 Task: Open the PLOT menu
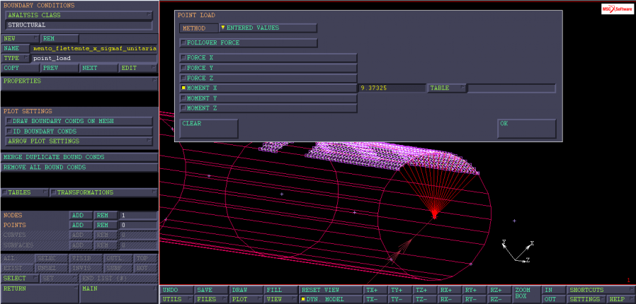coord(246,300)
